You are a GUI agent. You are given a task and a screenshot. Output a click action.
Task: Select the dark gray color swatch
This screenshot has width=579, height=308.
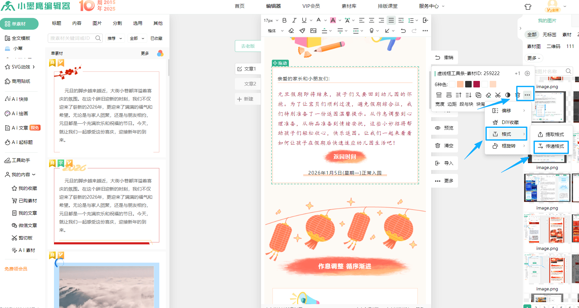[x=468, y=84]
